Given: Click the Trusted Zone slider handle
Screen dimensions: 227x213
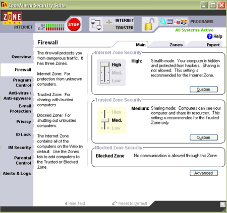Looking at the screenshot, I should coord(105,120).
